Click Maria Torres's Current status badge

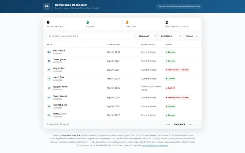(x=170, y=115)
